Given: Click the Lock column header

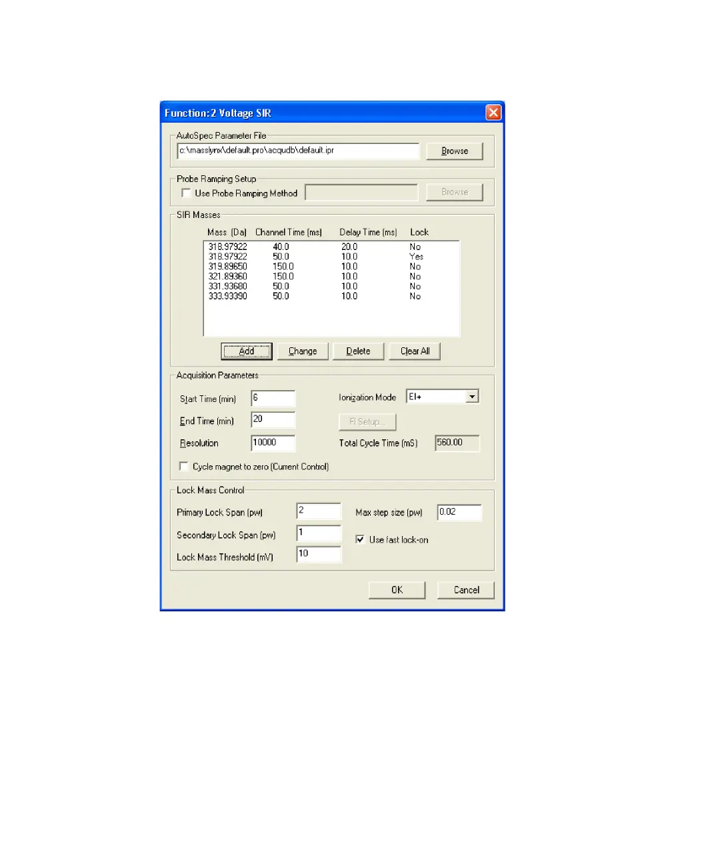Looking at the screenshot, I should coord(419,232).
